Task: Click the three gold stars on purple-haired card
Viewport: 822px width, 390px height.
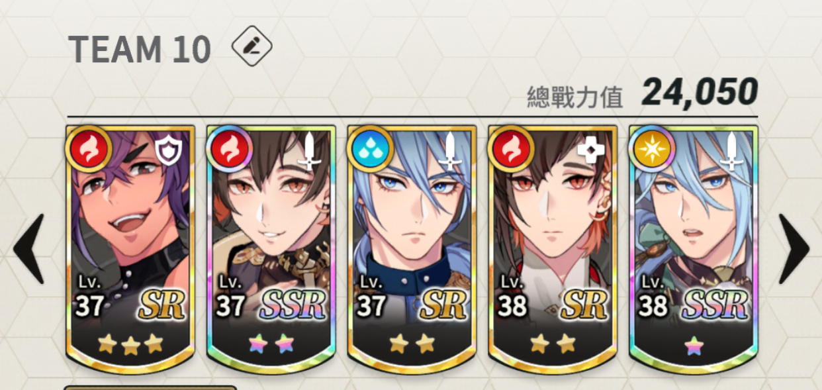Action: (x=130, y=343)
